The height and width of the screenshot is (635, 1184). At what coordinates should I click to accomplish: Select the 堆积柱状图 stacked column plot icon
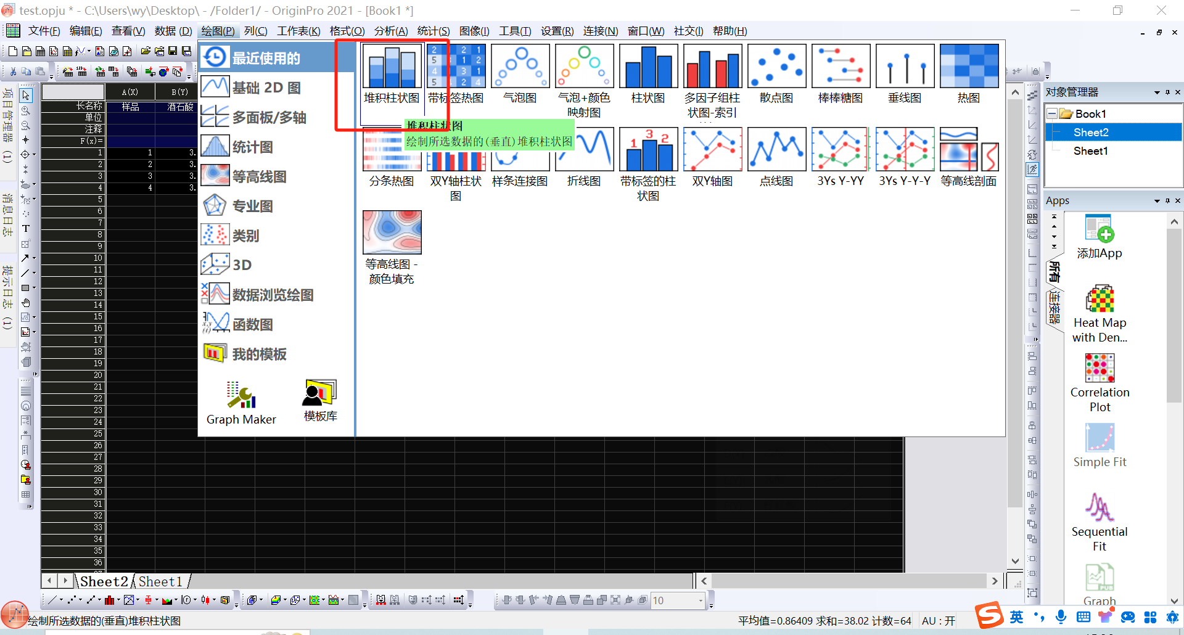392,67
